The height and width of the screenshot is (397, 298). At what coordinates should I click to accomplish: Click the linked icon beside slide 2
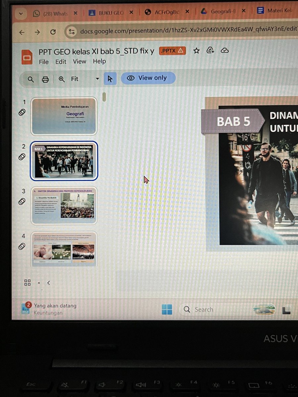click(22, 156)
